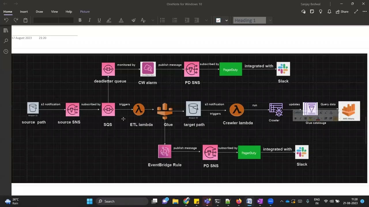Open the feed sticky note icon
The width and height of the screenshot is (369, 207).
312,11
